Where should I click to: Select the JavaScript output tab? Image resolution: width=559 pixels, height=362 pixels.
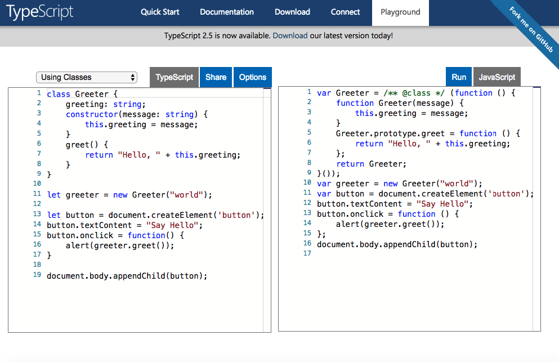497,77
